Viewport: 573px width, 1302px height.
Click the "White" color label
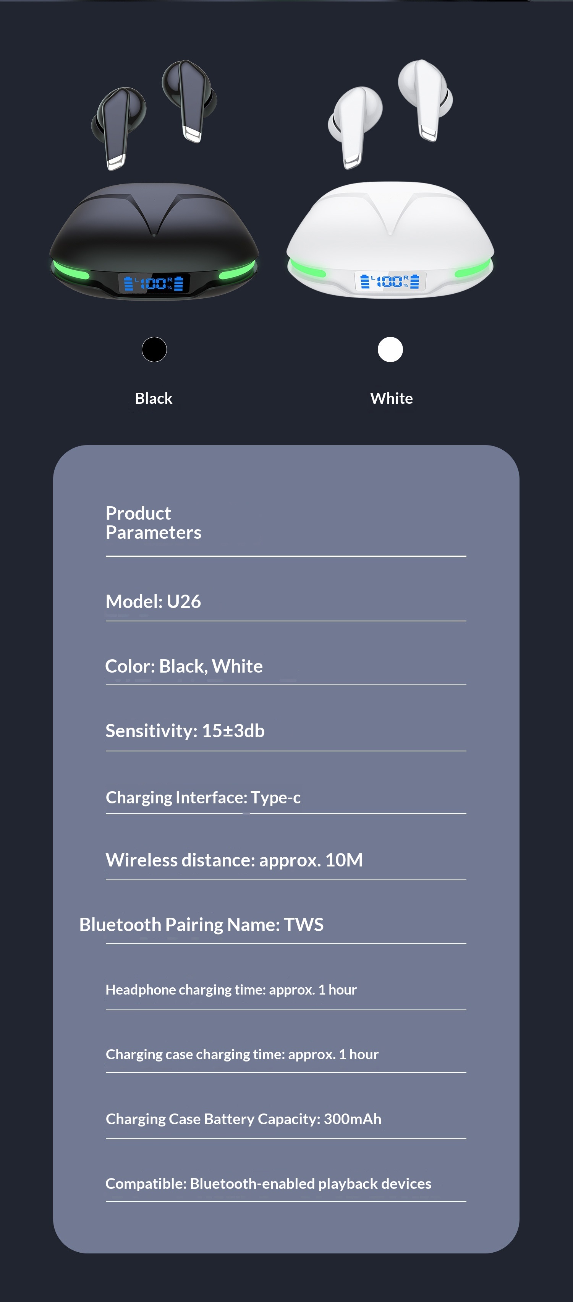pyautogui.click(x=391, y=398)
